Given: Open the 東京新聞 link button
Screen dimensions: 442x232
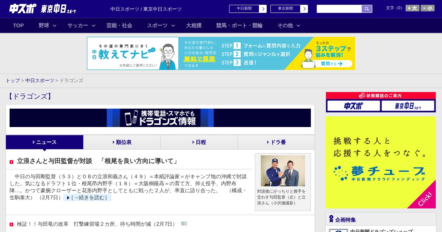Looking at the screenshot, I should click(285, 9).
